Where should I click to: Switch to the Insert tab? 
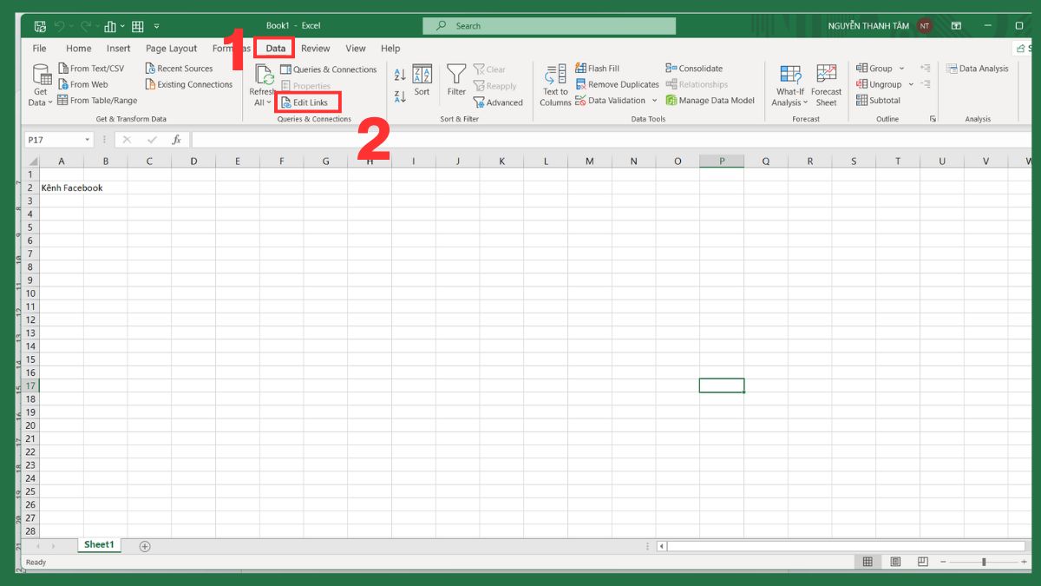click(119, 49)
